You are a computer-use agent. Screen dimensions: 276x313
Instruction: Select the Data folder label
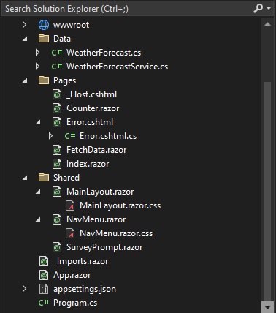point(62,39)
